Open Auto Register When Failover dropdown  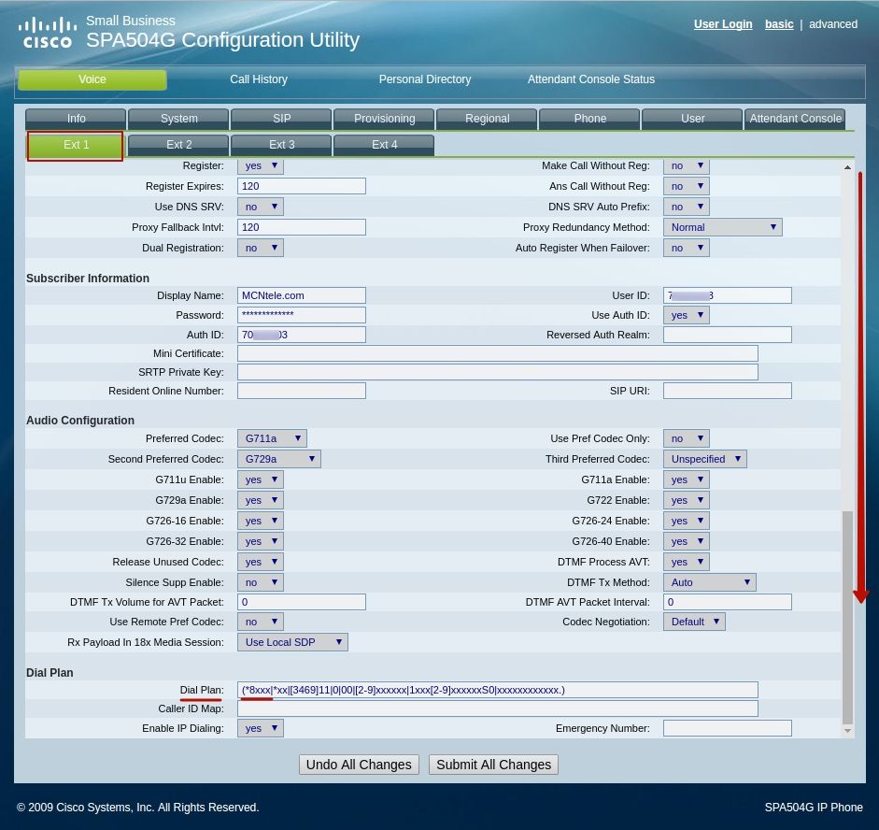tap(687, 248)
